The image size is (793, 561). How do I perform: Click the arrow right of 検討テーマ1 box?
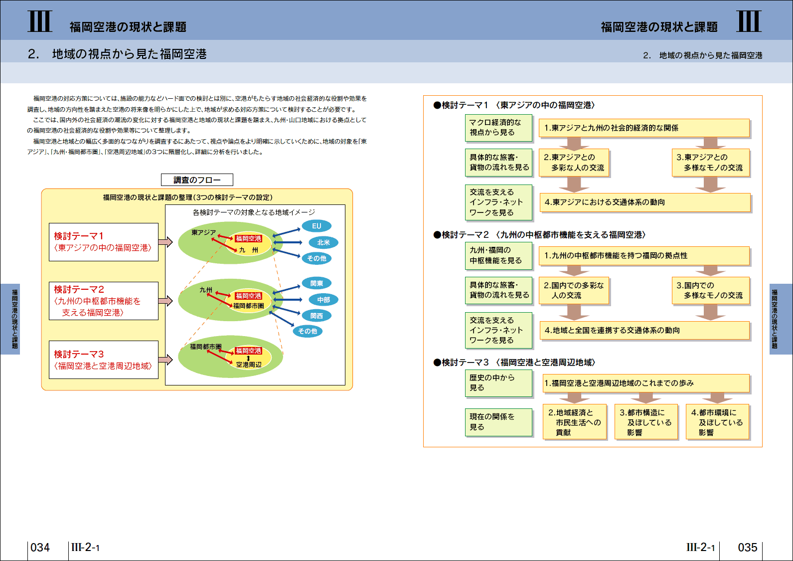coord(165,242)
